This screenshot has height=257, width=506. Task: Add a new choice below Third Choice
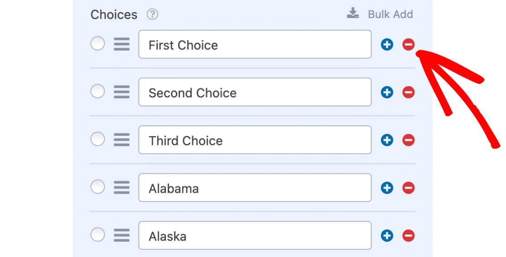point(387,140)
